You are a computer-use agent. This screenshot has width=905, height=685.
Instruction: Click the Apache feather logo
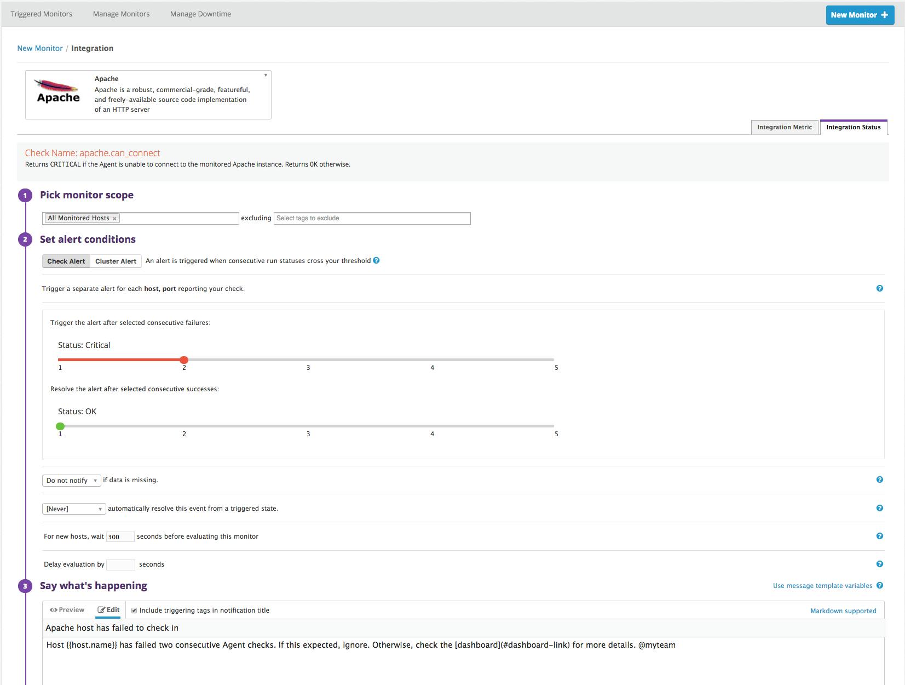[x=58, y=92]
